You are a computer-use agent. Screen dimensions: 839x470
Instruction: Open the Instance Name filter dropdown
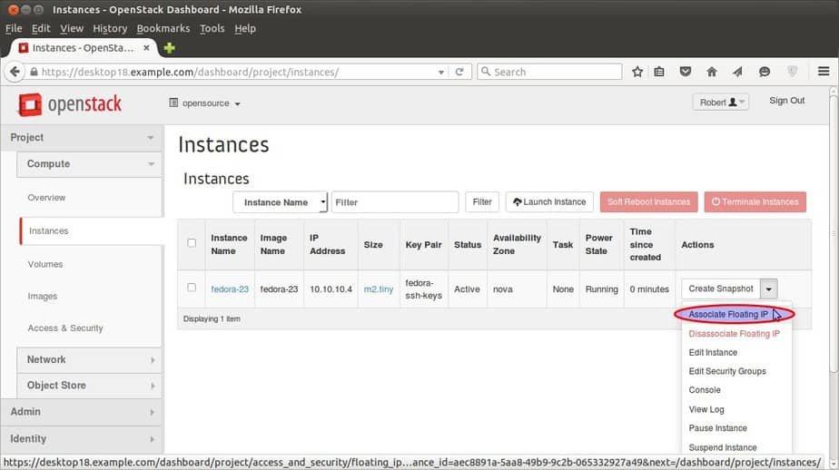280,202
